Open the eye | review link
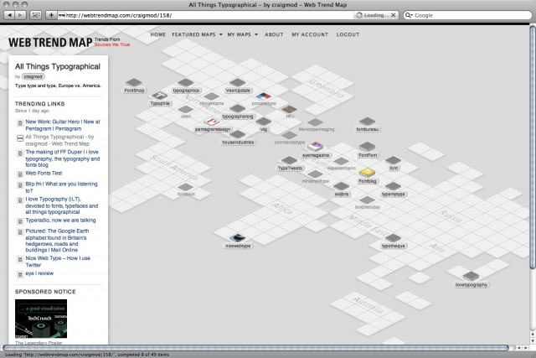 [x=39, y=273]
